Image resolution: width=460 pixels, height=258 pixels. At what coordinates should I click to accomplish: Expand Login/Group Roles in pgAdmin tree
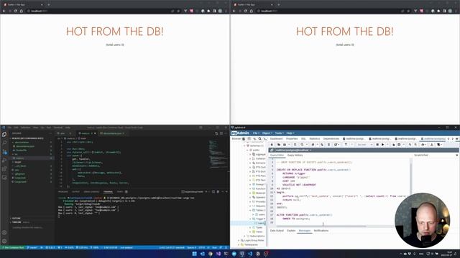coord(239,240)
